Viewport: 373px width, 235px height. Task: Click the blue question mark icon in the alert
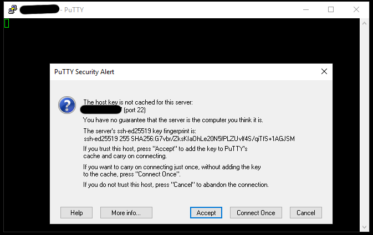coord(67,105)
